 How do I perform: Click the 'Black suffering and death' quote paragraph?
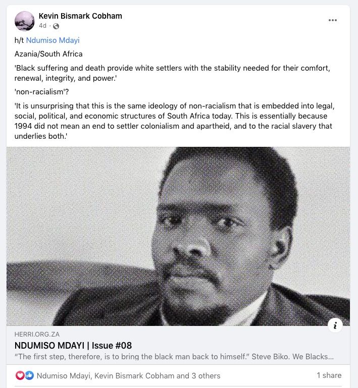coord(172,73)
